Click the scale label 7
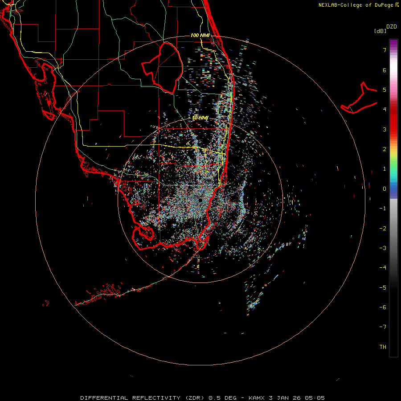401x401 pixels. coord(385,50)
